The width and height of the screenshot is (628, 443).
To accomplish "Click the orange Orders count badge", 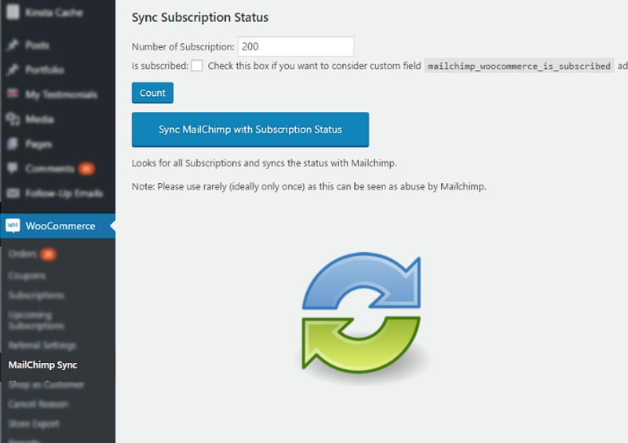I will coord(48,254).
